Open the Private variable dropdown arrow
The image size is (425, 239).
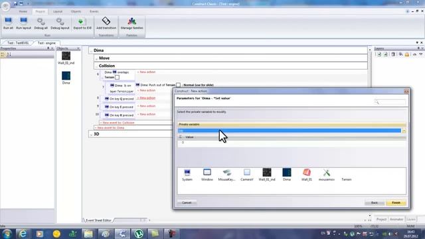click(404, 131)
